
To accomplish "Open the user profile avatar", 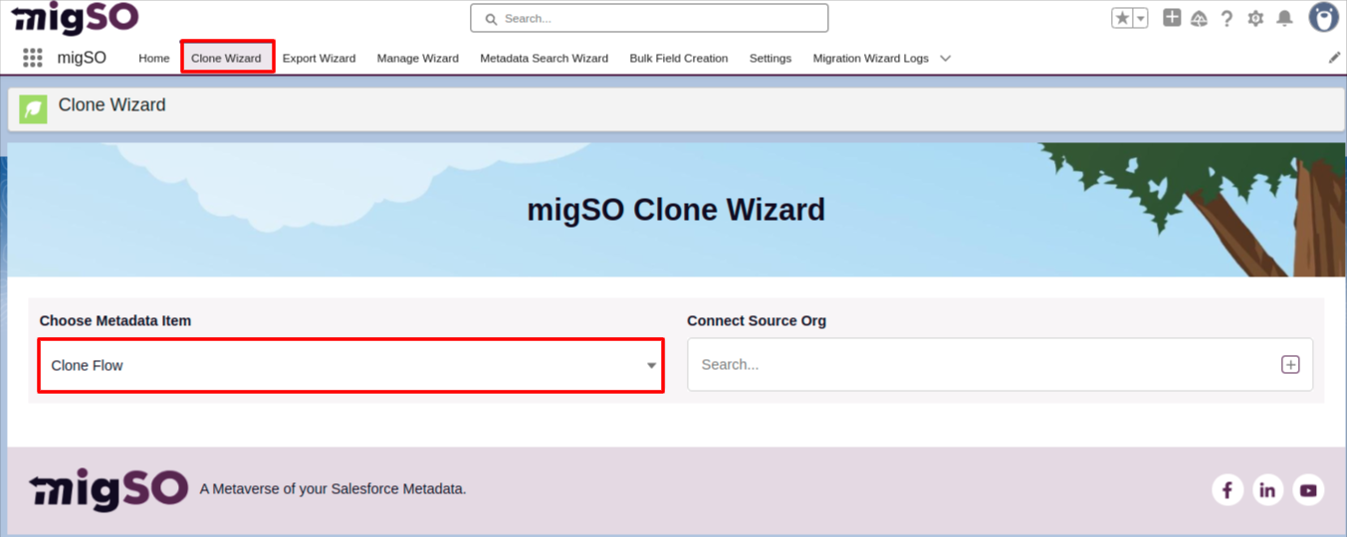I will point(1323,17).
